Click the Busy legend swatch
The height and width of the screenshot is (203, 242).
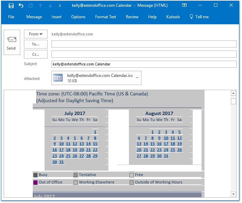(x=35, y=175)
